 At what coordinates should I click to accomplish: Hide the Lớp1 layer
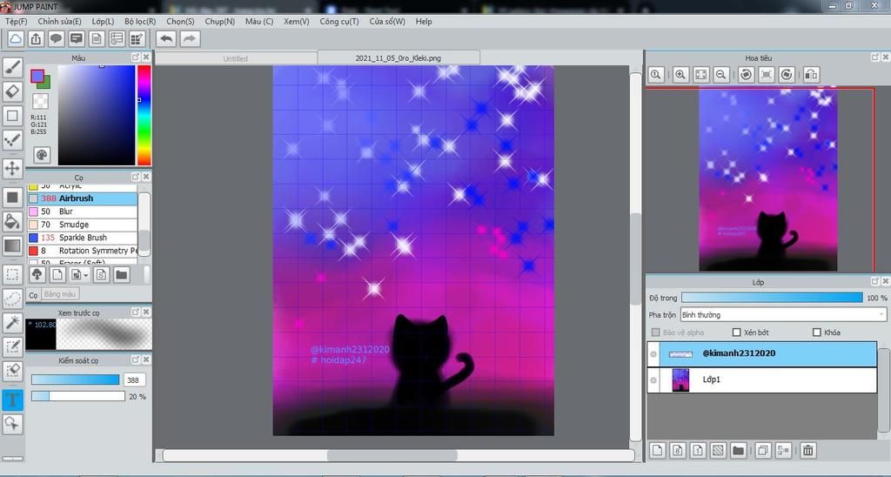[653, 380]
